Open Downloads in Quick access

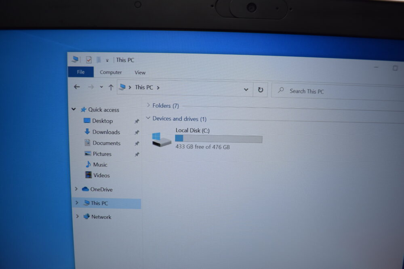tap(106, 132)
